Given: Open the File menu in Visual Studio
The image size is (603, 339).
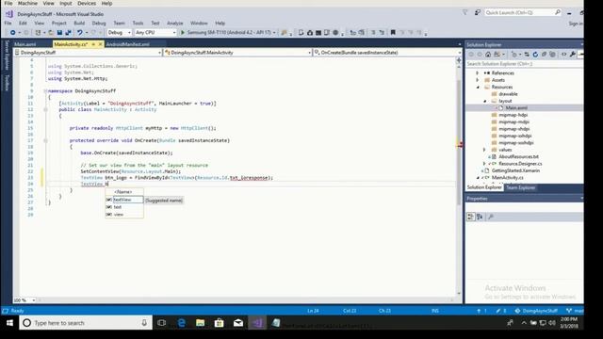Looking at the screenshot, I should 8,23.
